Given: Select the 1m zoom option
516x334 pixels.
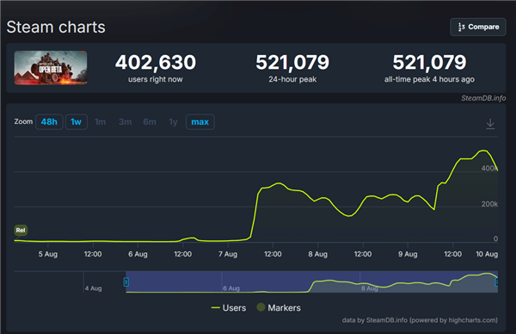Looking at the screenshot, I should pos(101,122).
